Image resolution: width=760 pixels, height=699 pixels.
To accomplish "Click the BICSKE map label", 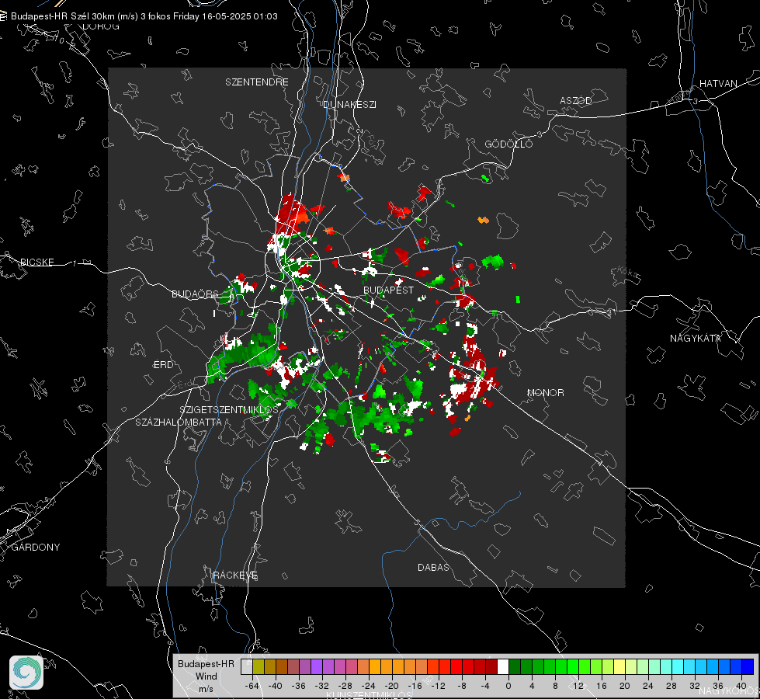I will 36,262.
